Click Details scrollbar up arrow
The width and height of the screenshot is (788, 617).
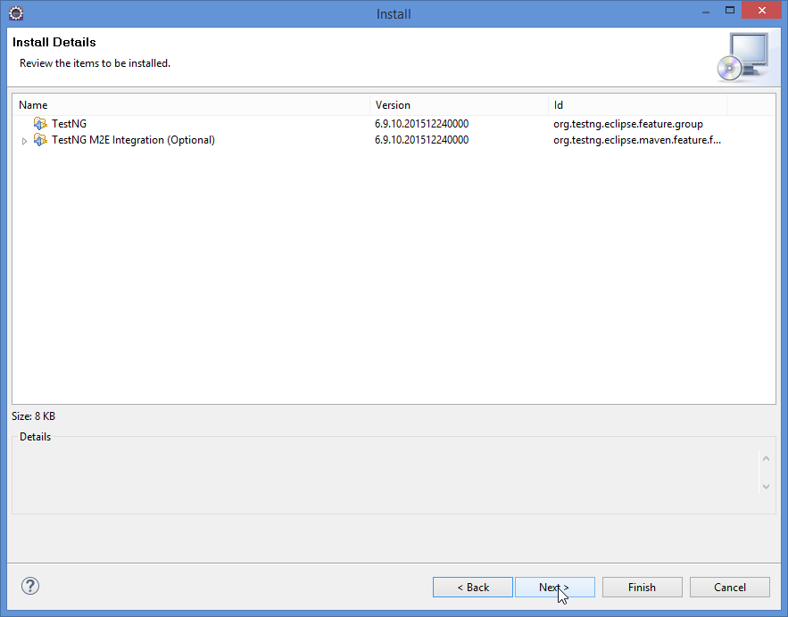[x=766, y=458]
